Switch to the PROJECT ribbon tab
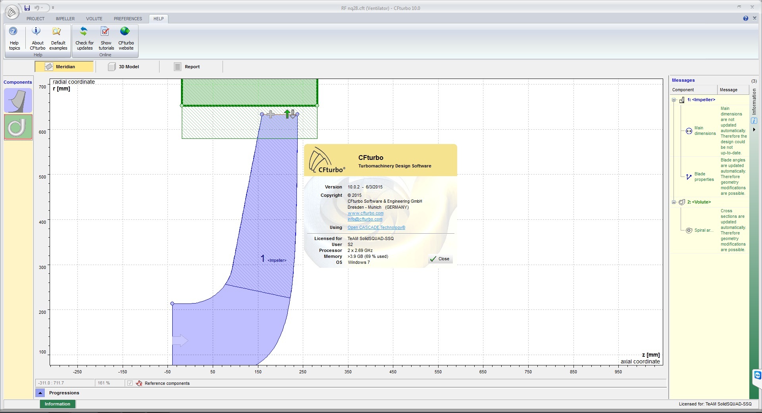 (x=35, y=19)
